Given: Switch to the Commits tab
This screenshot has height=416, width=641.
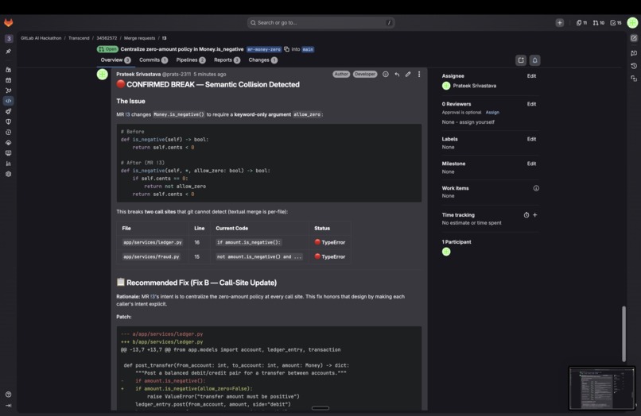Looking at the screenshot, I should pos(153,60).
